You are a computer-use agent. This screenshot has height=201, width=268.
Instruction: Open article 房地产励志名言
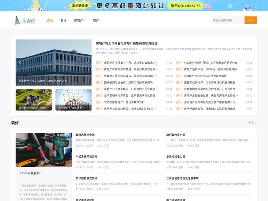coord(210,109)
